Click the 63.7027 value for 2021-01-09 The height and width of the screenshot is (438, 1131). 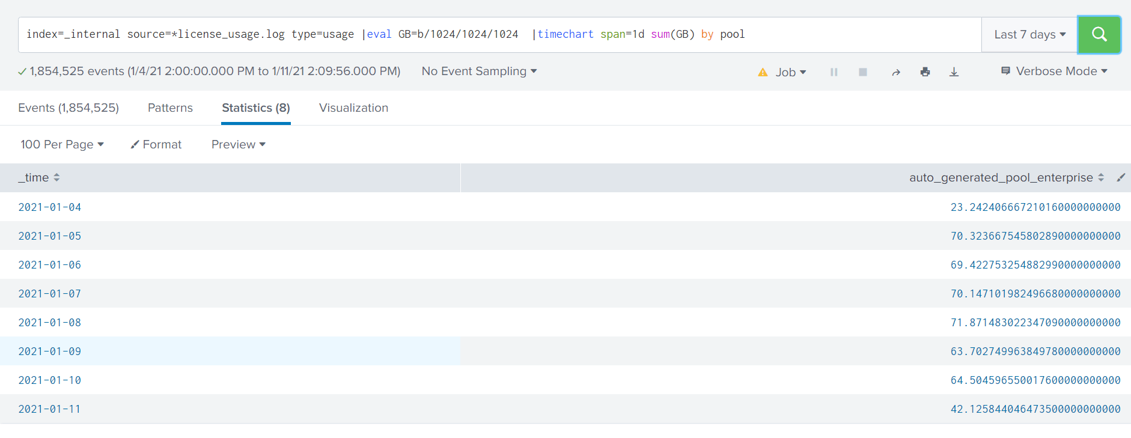click(x=1035, y=351)
